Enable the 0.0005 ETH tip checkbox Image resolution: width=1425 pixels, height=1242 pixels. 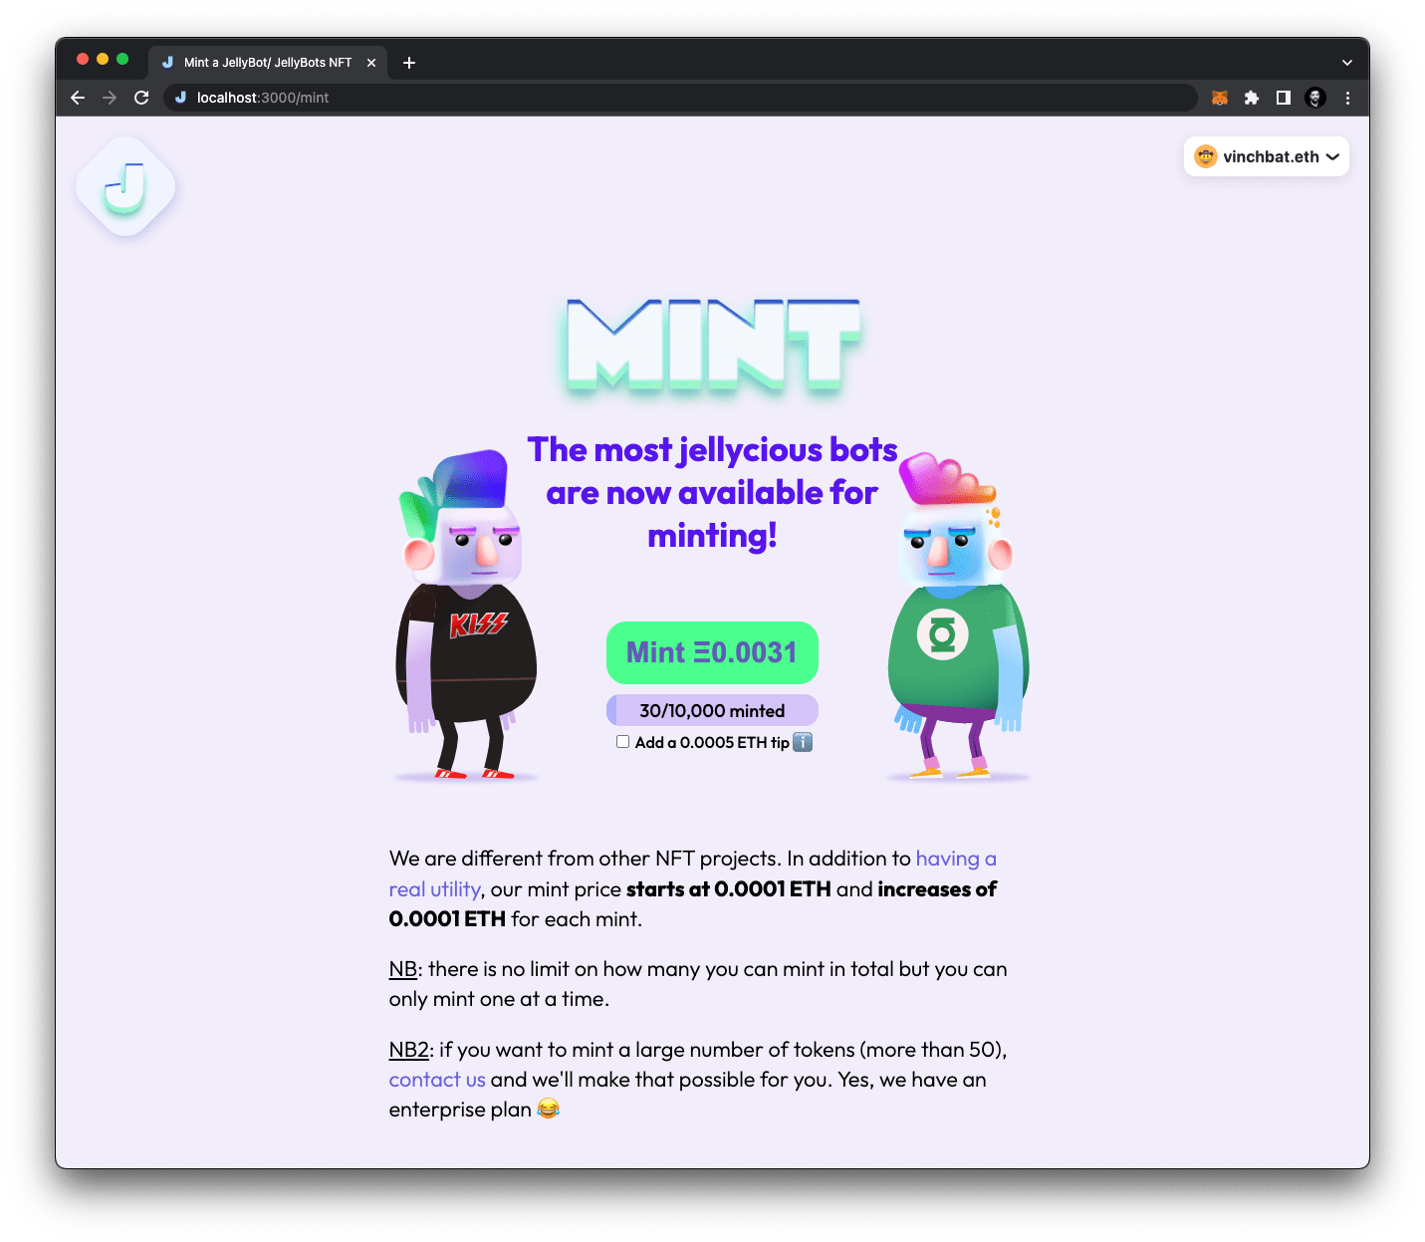622,742
